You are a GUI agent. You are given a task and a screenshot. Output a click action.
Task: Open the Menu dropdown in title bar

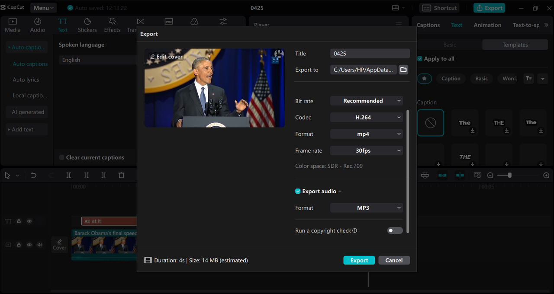[43, 8]
